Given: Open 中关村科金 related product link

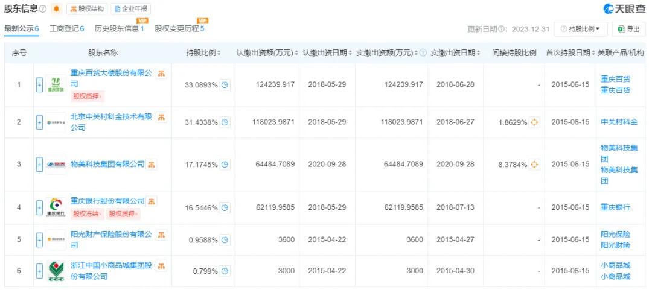Looking at the screenshot, I should pyautogui.click(x=619, y=122).
